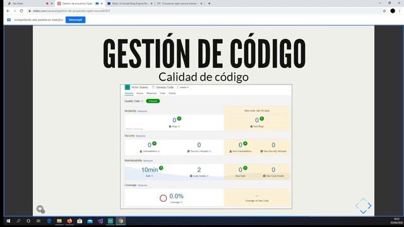Open Windows taskbar search
This screenshot has width=404, height=227.
[18, 221]
